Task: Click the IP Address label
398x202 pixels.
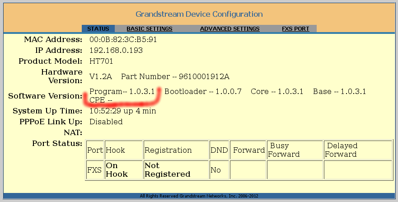Action: pyautogui.click(x=59, y=50)
